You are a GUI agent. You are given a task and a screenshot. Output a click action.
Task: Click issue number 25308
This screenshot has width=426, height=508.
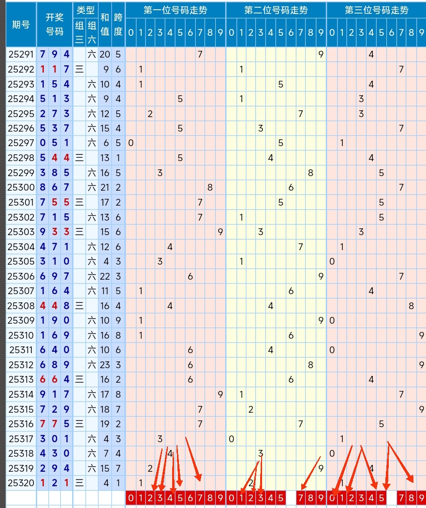click(x=21, y=305)
